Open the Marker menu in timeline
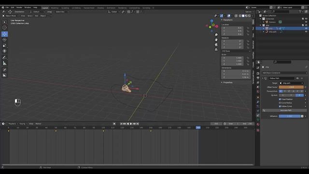The height and width of the screenshot is (174, 309). click(38, 124)
